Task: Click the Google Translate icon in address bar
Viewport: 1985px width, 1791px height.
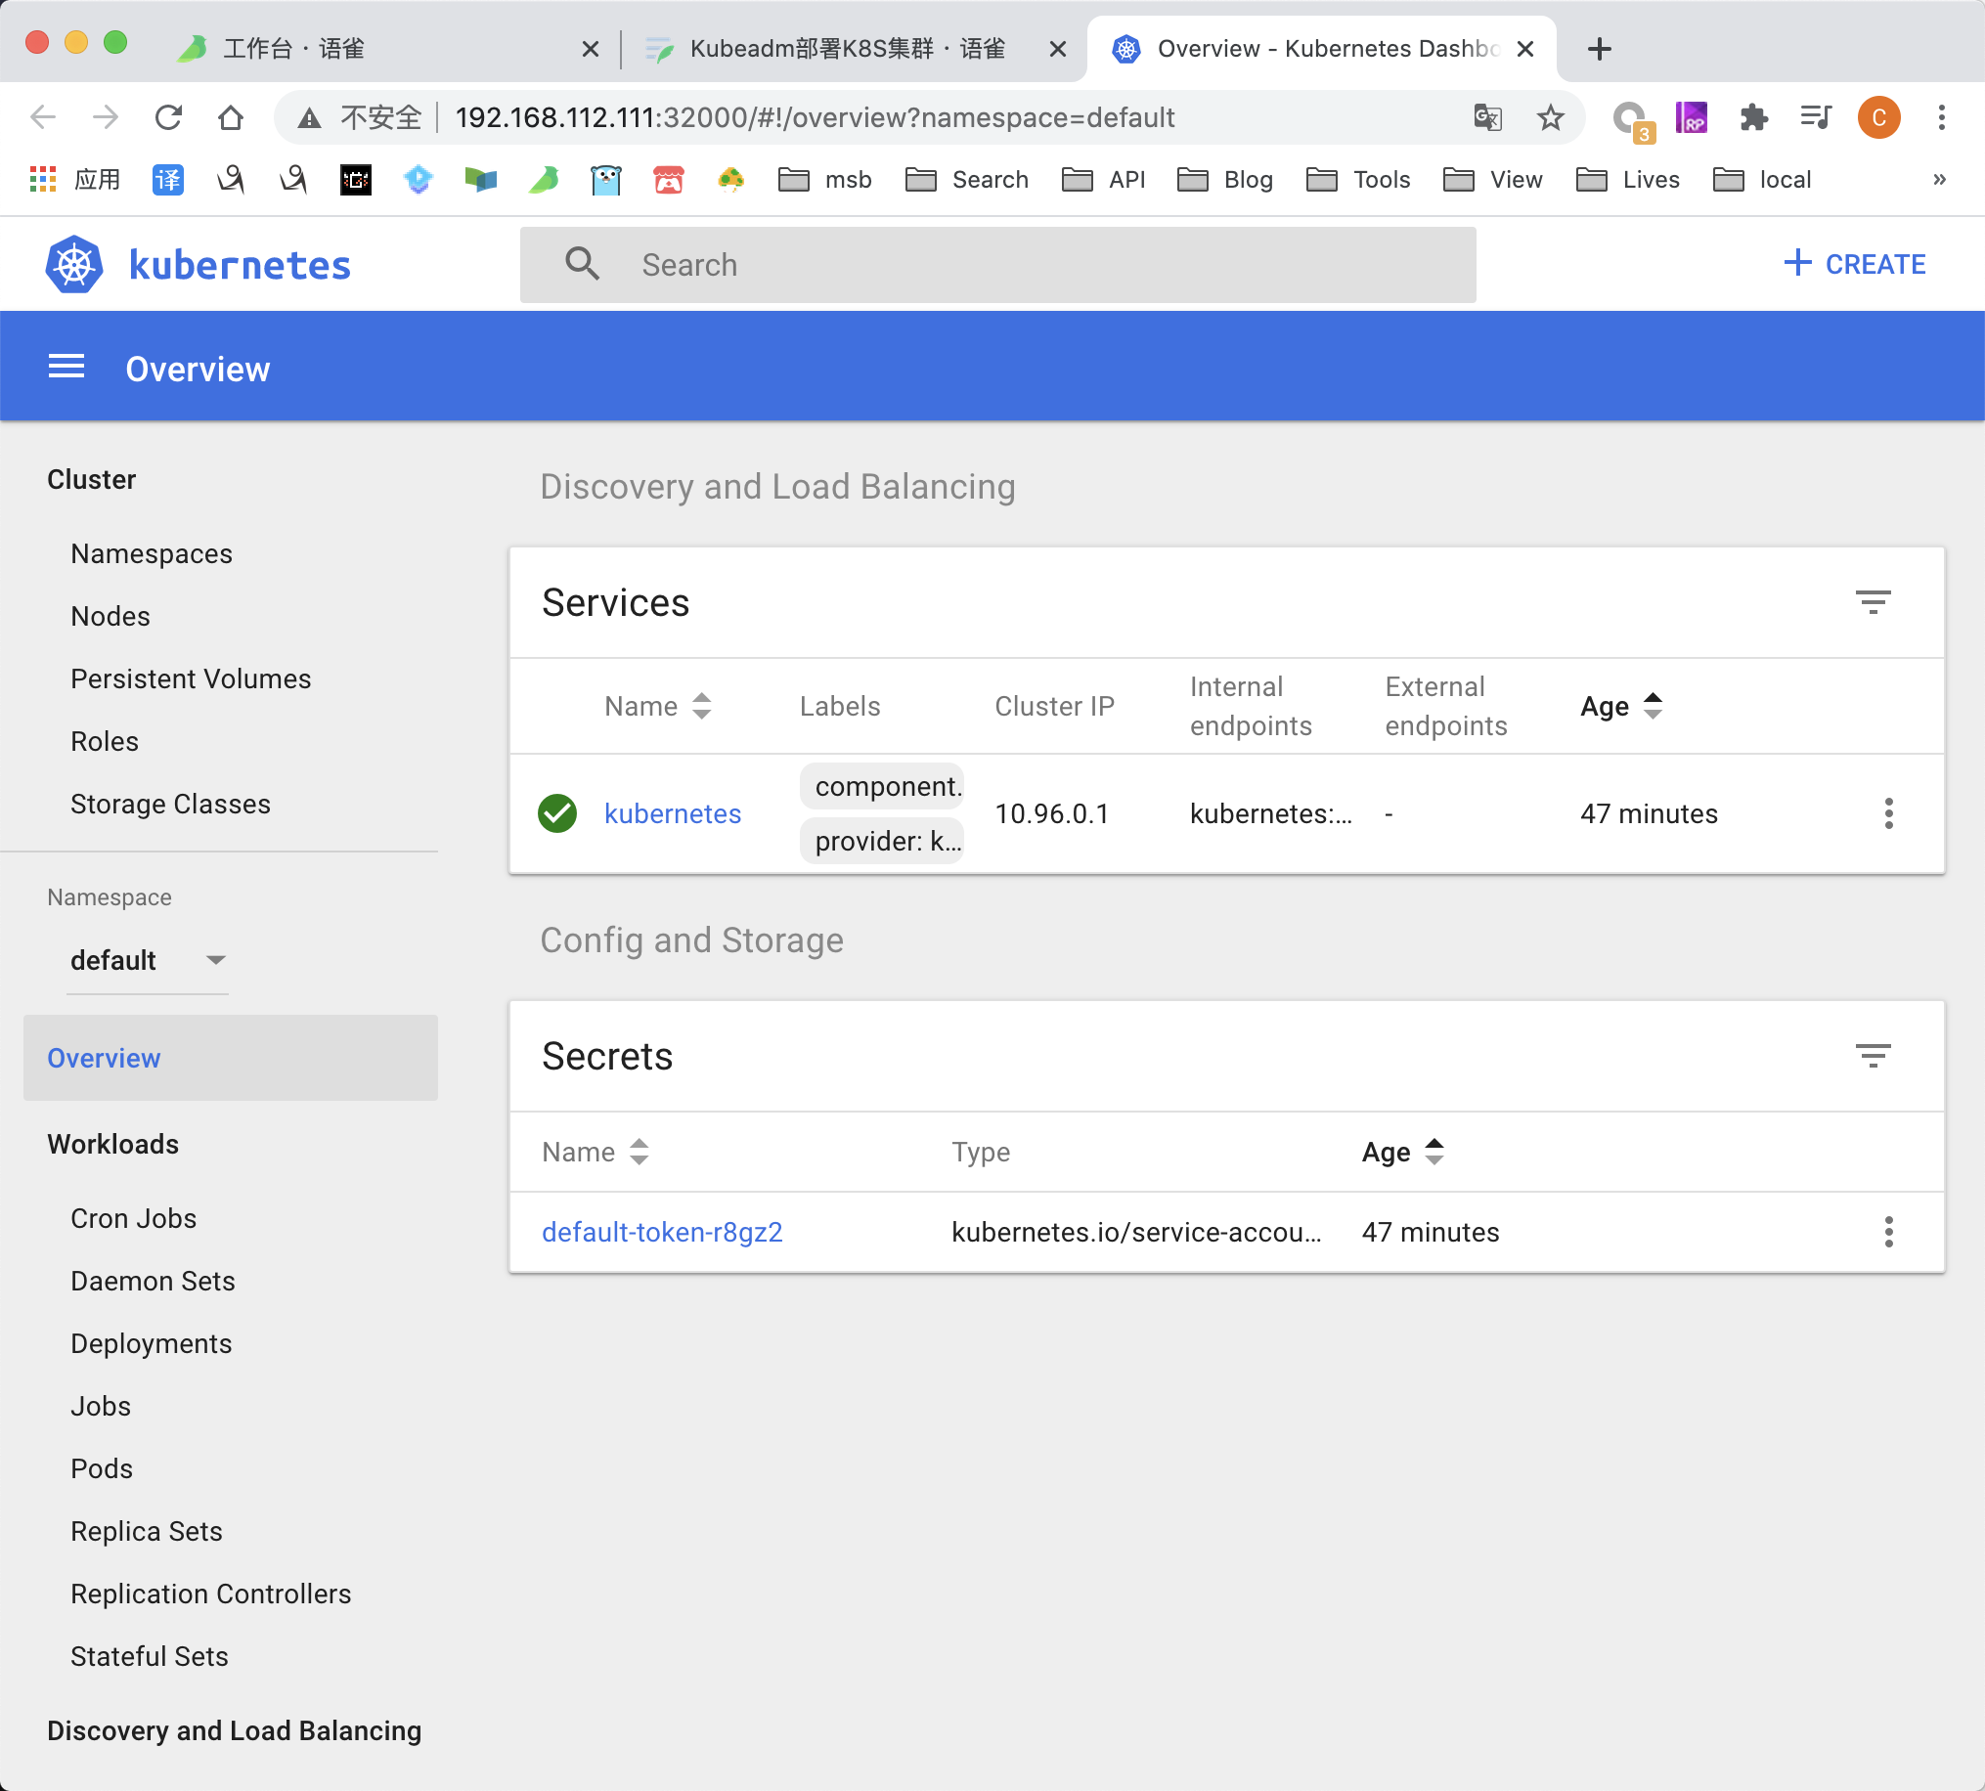Action: coord(1487,117)
